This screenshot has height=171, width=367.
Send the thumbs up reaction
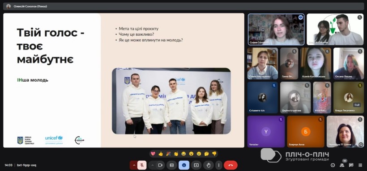161,154
